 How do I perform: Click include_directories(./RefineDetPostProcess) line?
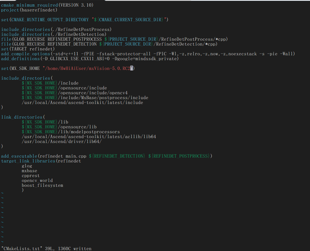56,29
